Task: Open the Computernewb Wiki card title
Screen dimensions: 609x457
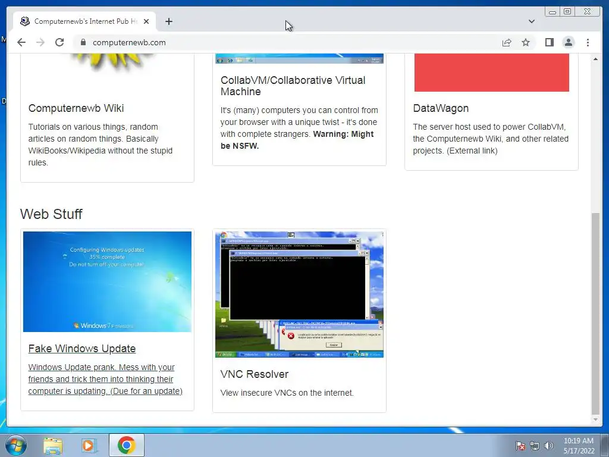Action: click(76, 108)
